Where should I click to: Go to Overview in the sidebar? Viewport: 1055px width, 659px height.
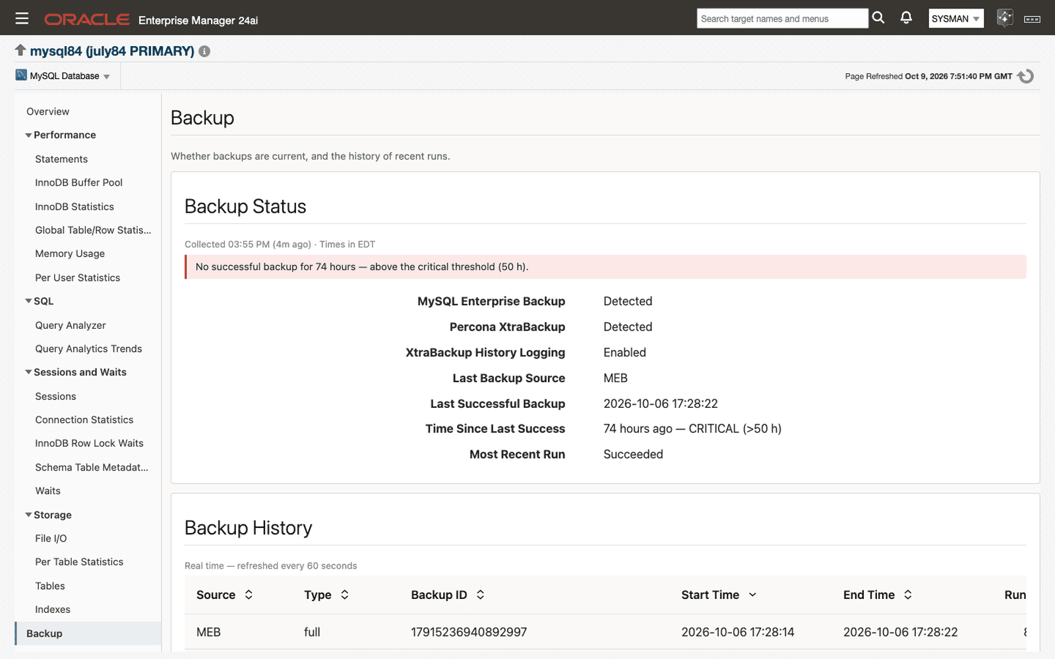(47, 111)
